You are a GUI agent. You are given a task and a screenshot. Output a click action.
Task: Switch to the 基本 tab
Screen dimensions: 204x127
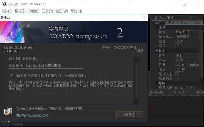(158, 22)
